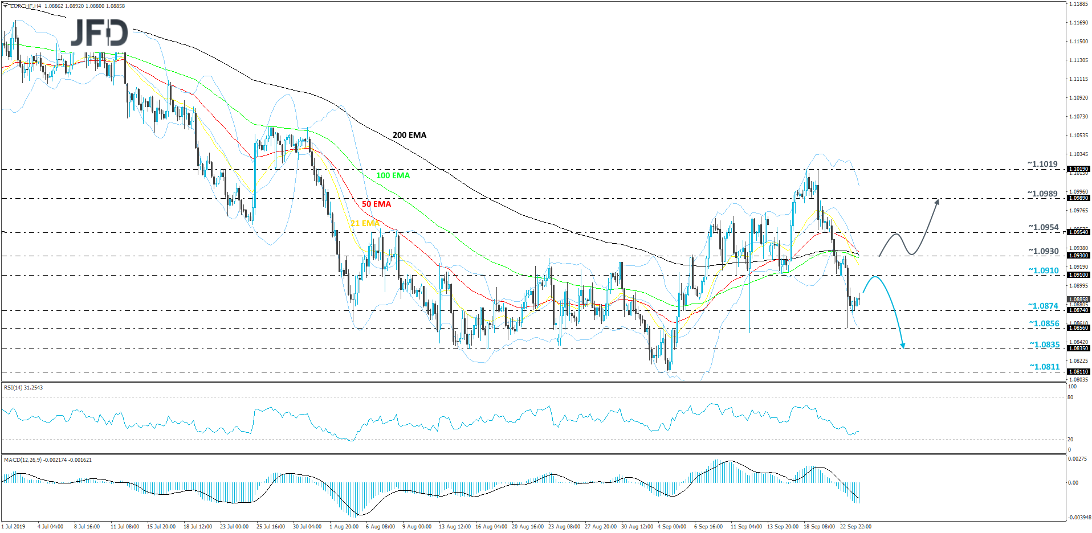Select the ~1.1019 resistance label
The height and width of the screenshot is (533, 1092).
(1042, 164)
